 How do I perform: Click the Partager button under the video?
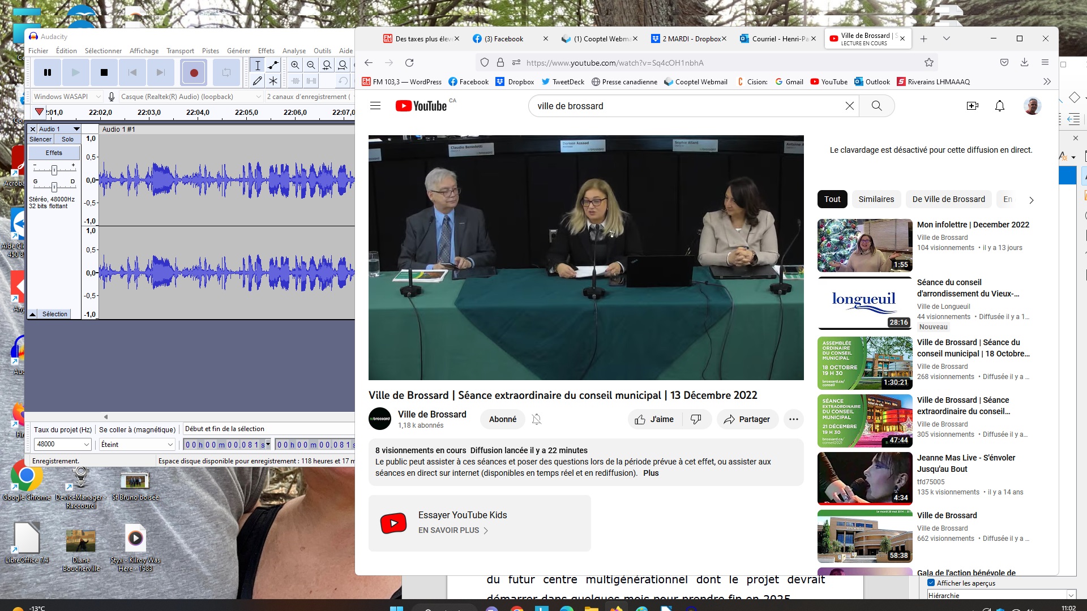[747, 419]
